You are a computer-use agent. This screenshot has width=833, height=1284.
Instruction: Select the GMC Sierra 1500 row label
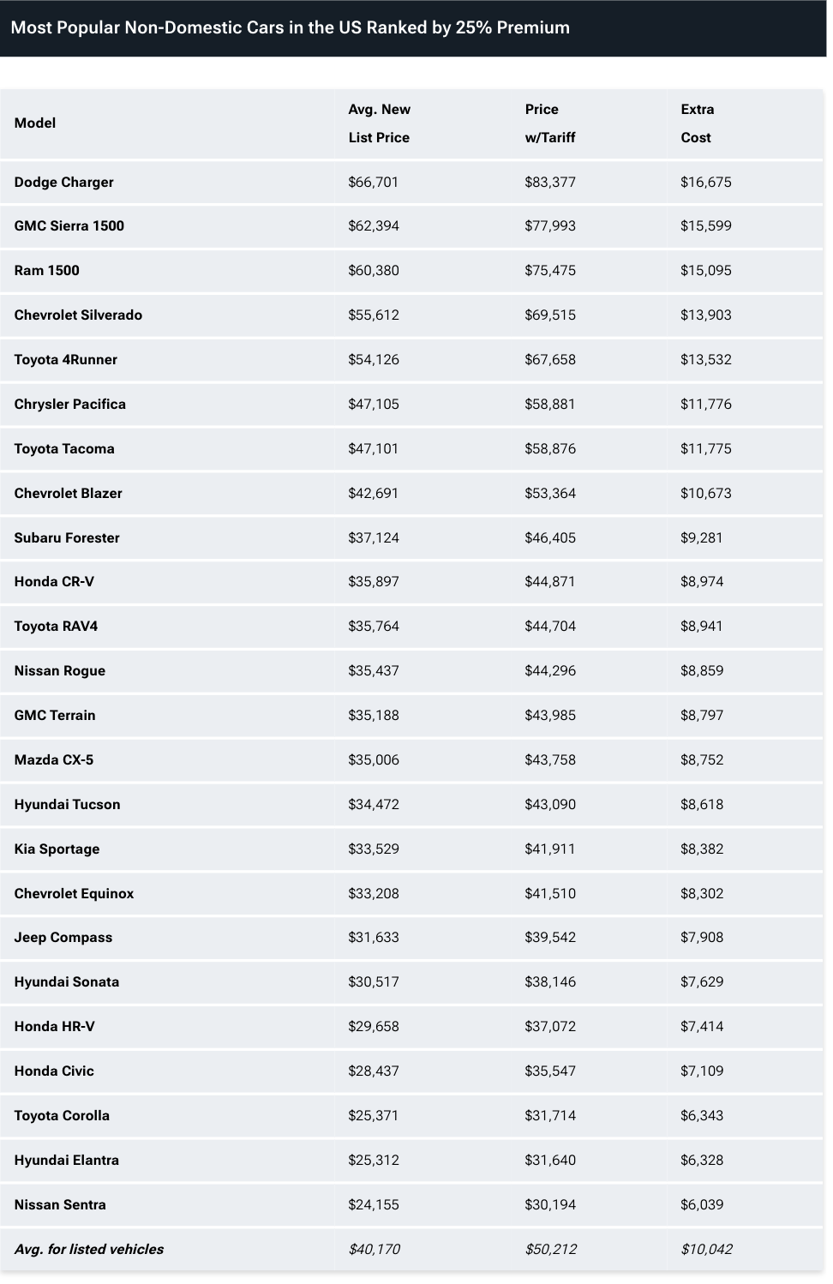click(x=69, y=225)
